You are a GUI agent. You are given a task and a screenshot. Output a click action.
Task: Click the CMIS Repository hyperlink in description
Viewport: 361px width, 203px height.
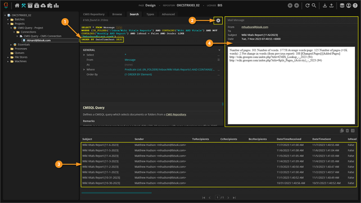(x=176, y=115)
